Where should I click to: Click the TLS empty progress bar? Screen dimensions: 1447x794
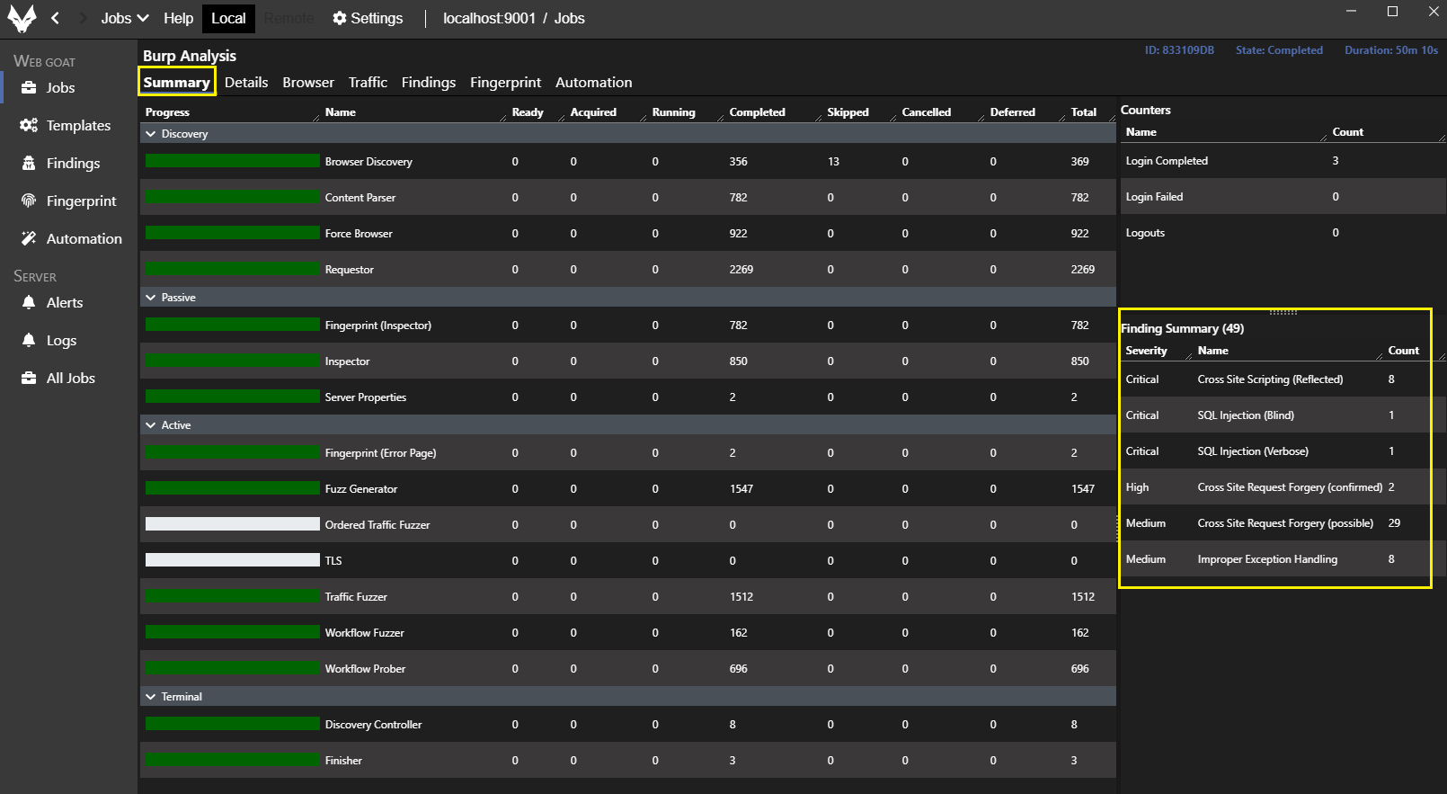233,560
